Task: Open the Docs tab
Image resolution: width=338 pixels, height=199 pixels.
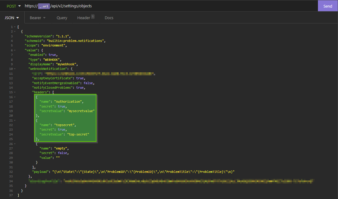Action: point(109,18)
